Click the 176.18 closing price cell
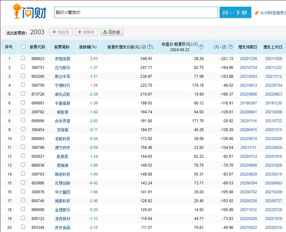286x232 pixels. pyautogui.click(x=198, y=85)
